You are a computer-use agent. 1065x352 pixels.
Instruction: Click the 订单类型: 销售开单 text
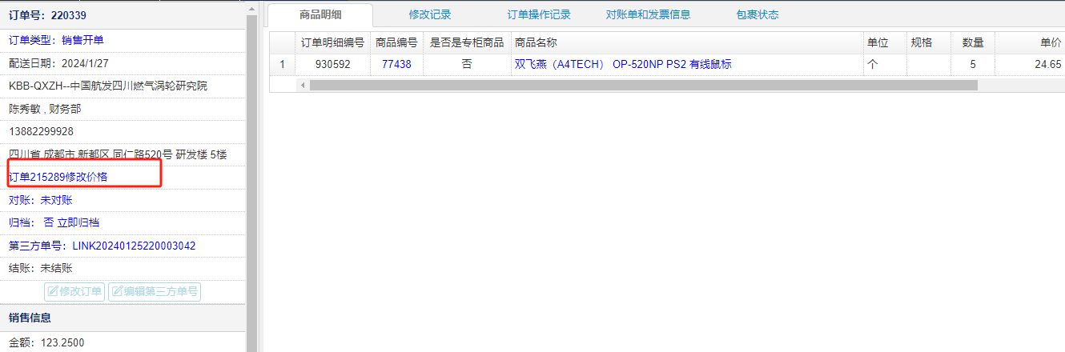(x=56, y=40)
